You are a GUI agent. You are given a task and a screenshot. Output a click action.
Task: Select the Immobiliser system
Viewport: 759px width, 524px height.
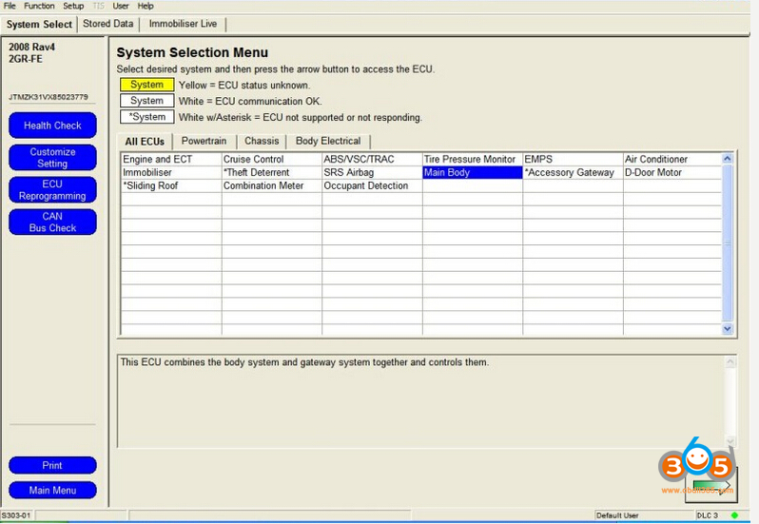171,172
